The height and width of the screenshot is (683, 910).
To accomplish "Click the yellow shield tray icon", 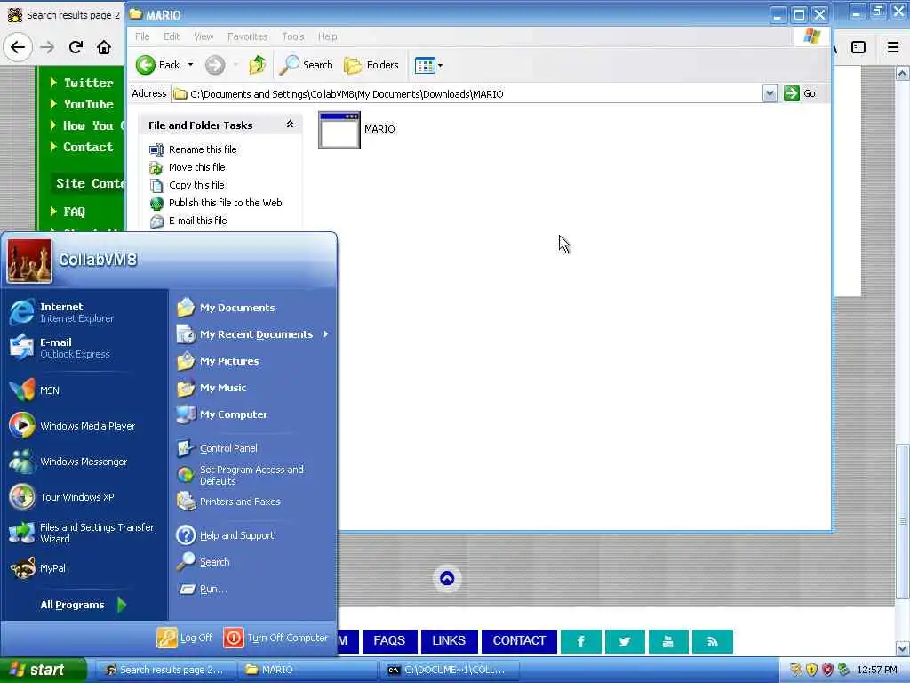I will pyautogui.click(x=811, y=670).
